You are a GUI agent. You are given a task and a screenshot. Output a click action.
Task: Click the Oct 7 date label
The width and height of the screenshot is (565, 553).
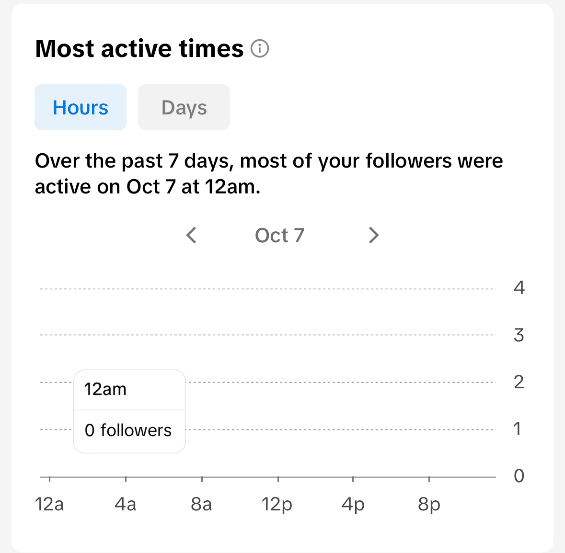[x=279, y=235]
